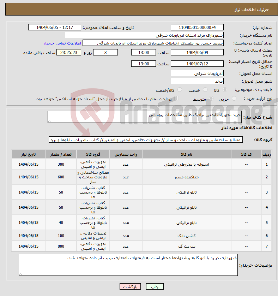Toggle the treasury bonds payment checkbox
This screenshot has width=278, height=296.
tap(176, 98)
